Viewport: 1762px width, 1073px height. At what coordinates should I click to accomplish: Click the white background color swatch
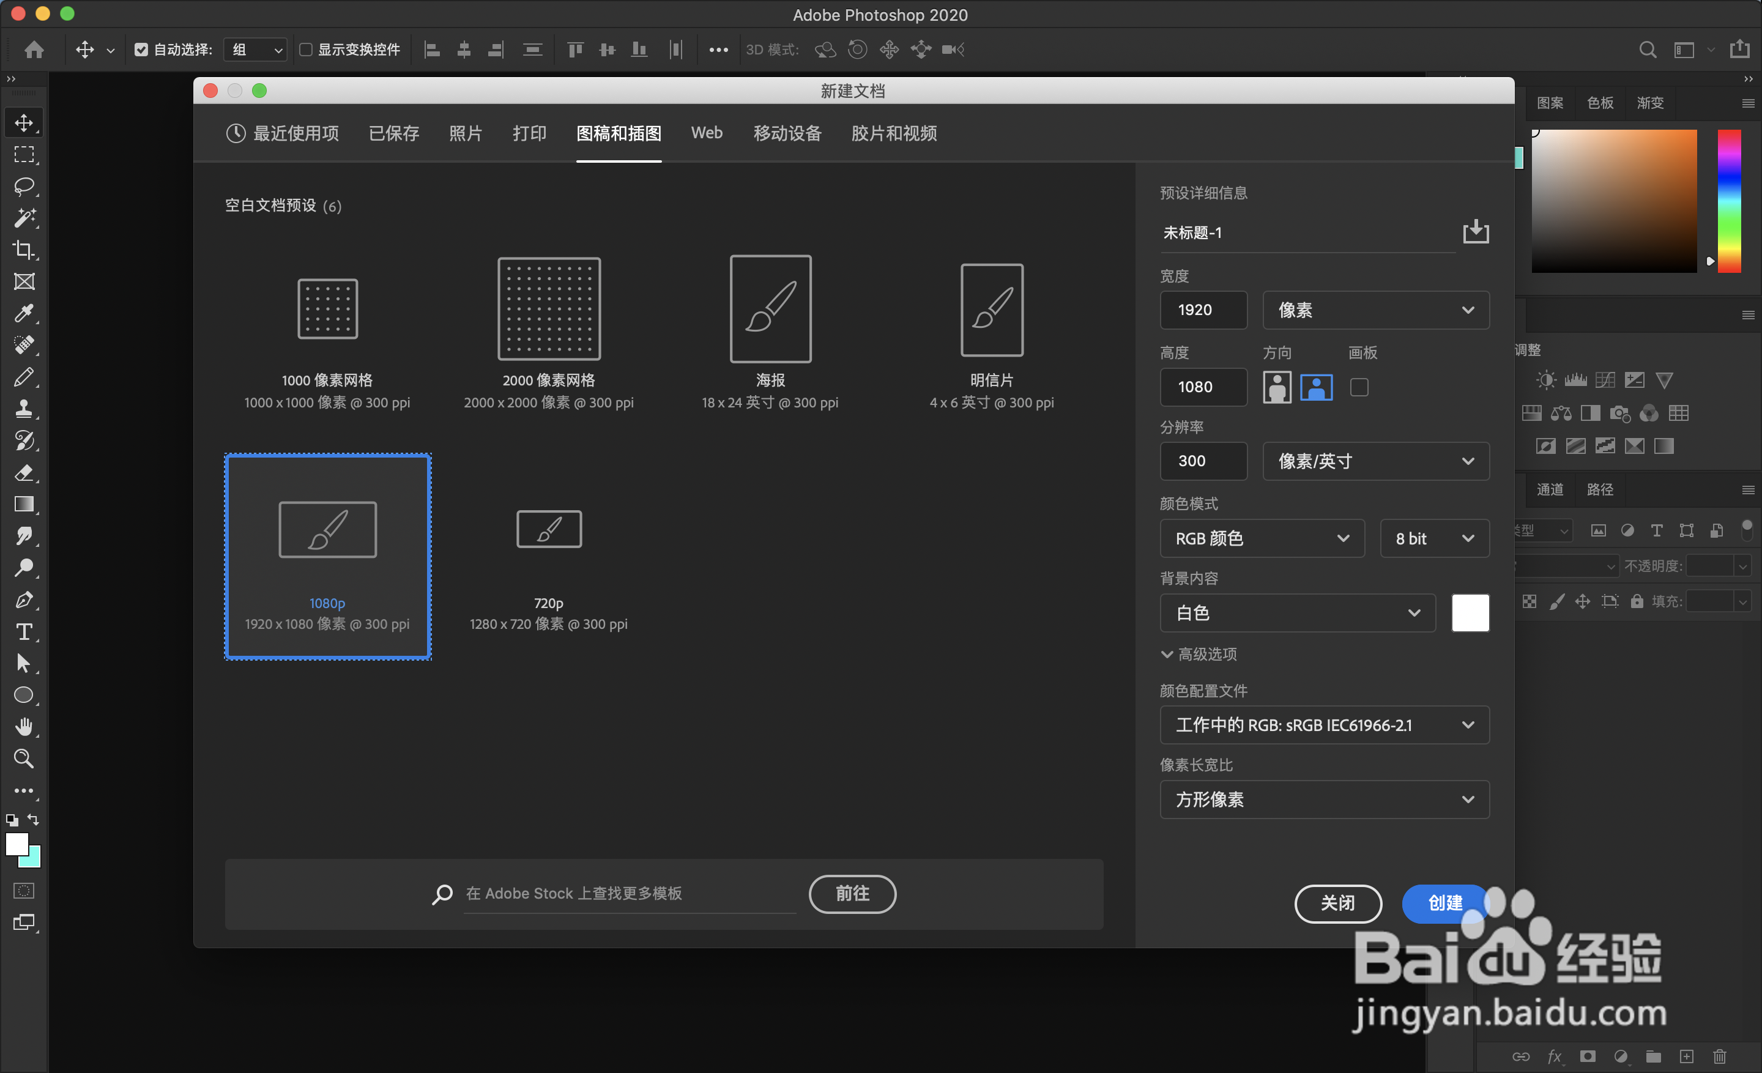pos(1470,612)
